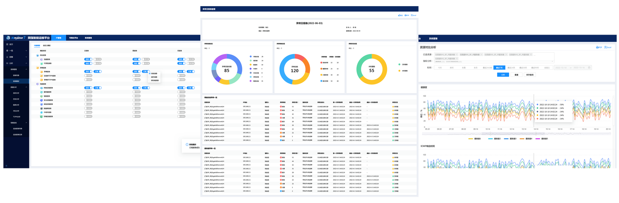Click the 保存查询 button
619x203 pixels.
pyautogui.click(x=530, y=75)
